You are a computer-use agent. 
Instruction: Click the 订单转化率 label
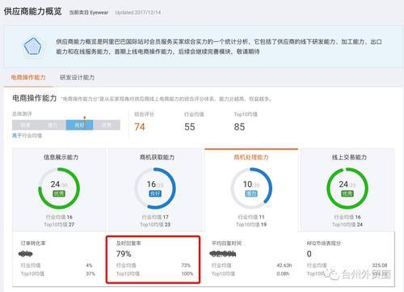tap(33, 243)
